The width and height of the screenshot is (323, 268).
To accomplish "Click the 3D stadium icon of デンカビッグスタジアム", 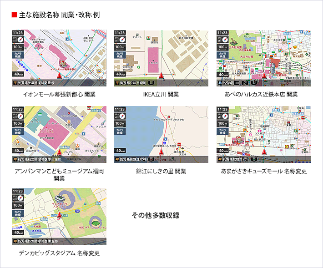I will [x=60, y=198].
